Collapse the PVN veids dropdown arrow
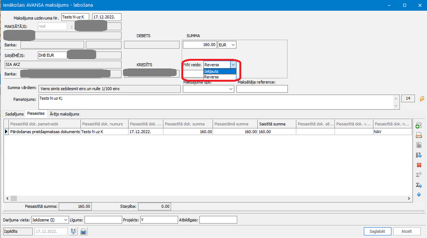 pos(233,65)
